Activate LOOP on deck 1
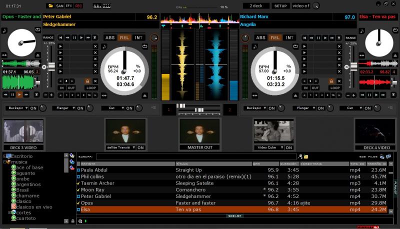Viewport: 400px width, 229px height. (x=91, y=88)
